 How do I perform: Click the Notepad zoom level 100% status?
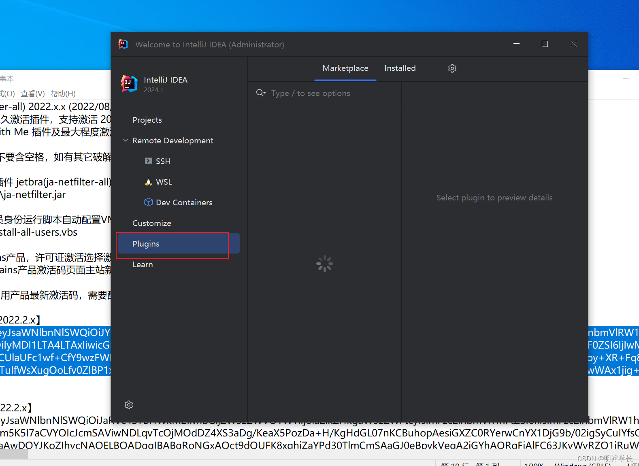click(534, 464)
